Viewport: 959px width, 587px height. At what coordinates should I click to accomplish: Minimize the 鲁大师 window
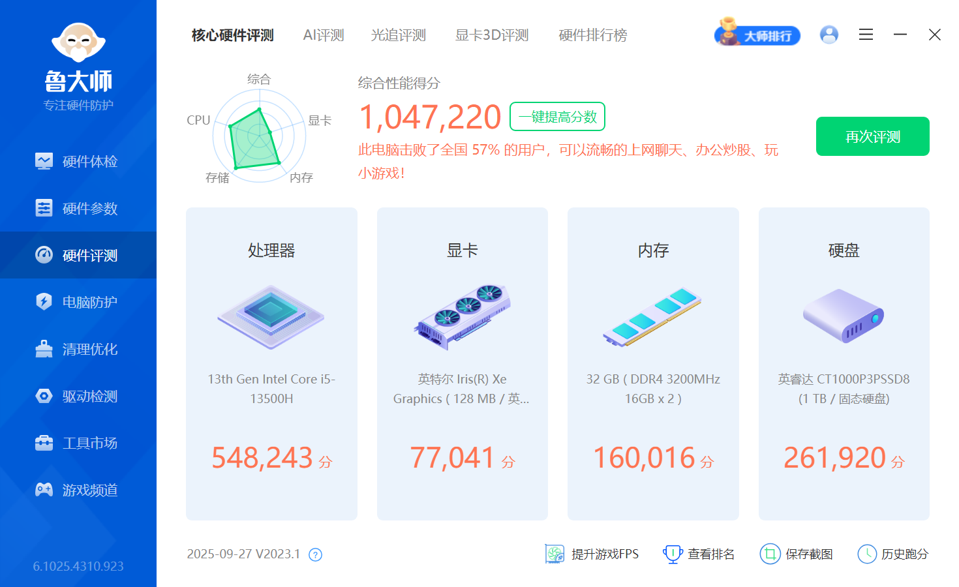[x=900, y=35]
